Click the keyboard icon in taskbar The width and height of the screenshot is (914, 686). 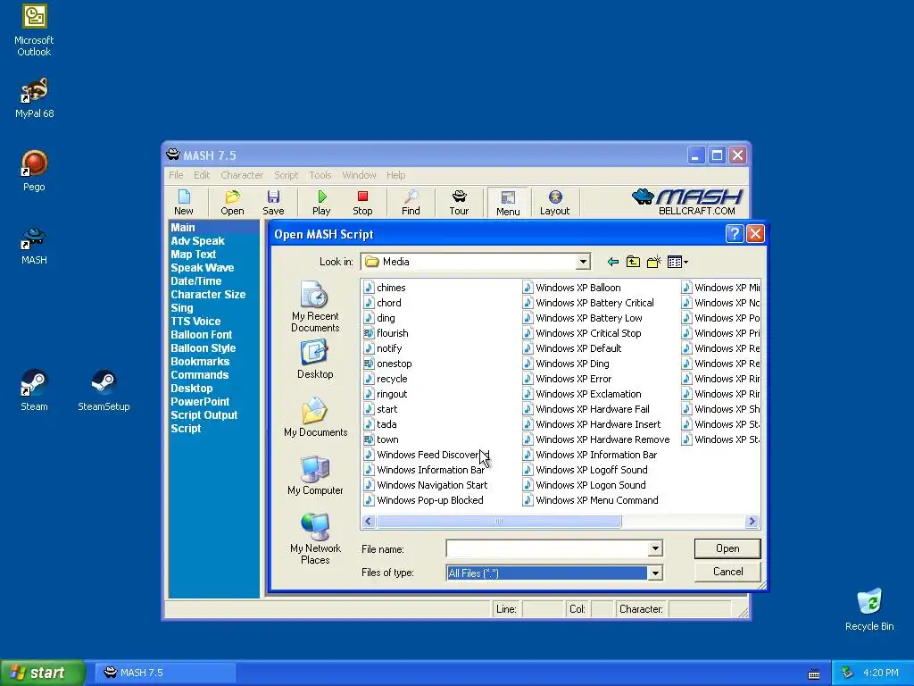(x=814, y=674)
